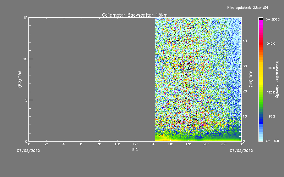Viewport: 284px width, 177px height.
Task: Pick the black swatch atop the colorbar
Action: click(261, 19)
